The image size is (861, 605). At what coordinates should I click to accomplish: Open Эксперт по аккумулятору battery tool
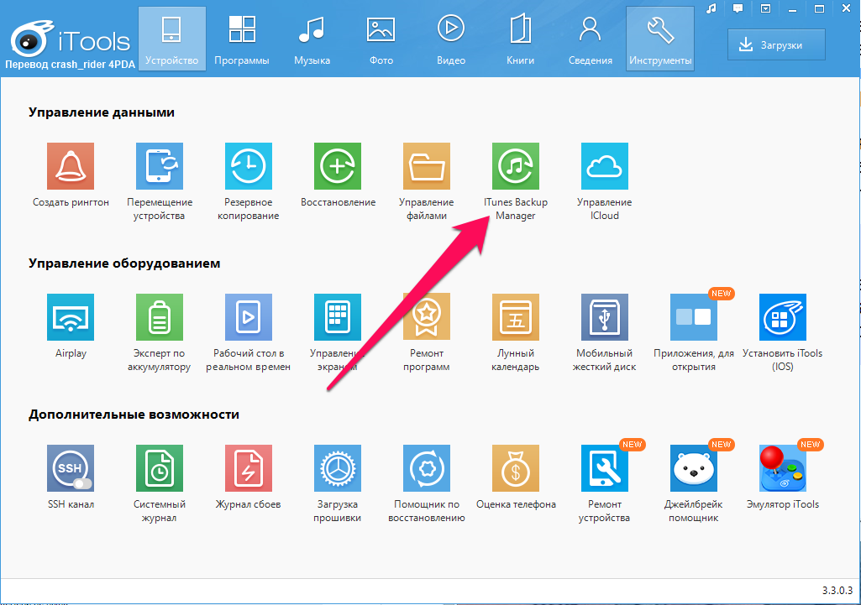159,317
